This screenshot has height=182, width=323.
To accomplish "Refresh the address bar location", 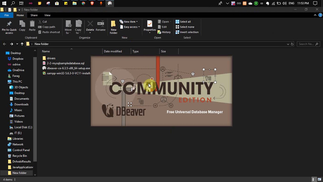I will point(292,44).
